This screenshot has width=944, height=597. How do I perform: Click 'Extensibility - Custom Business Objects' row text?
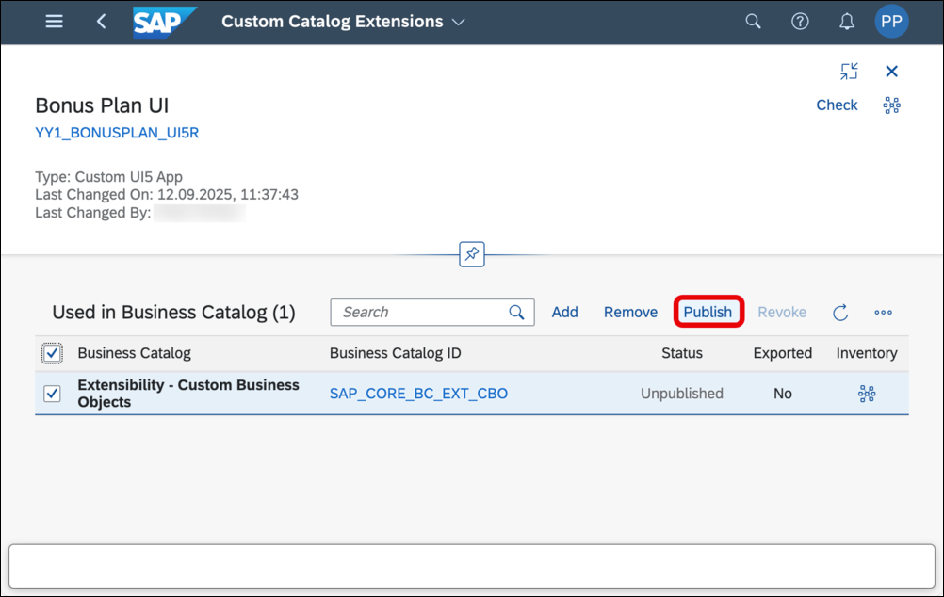(x=187, y=394)
